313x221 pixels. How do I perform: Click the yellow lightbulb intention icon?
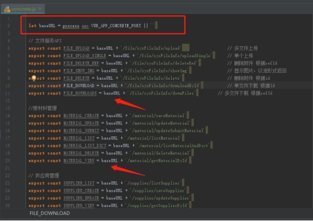pos(34,78)
